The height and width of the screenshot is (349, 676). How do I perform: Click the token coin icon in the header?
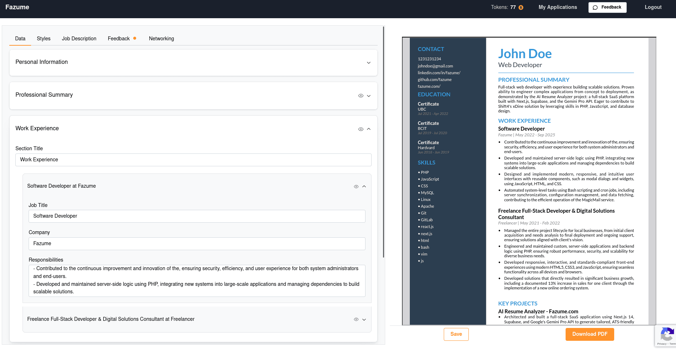[520, 7]
